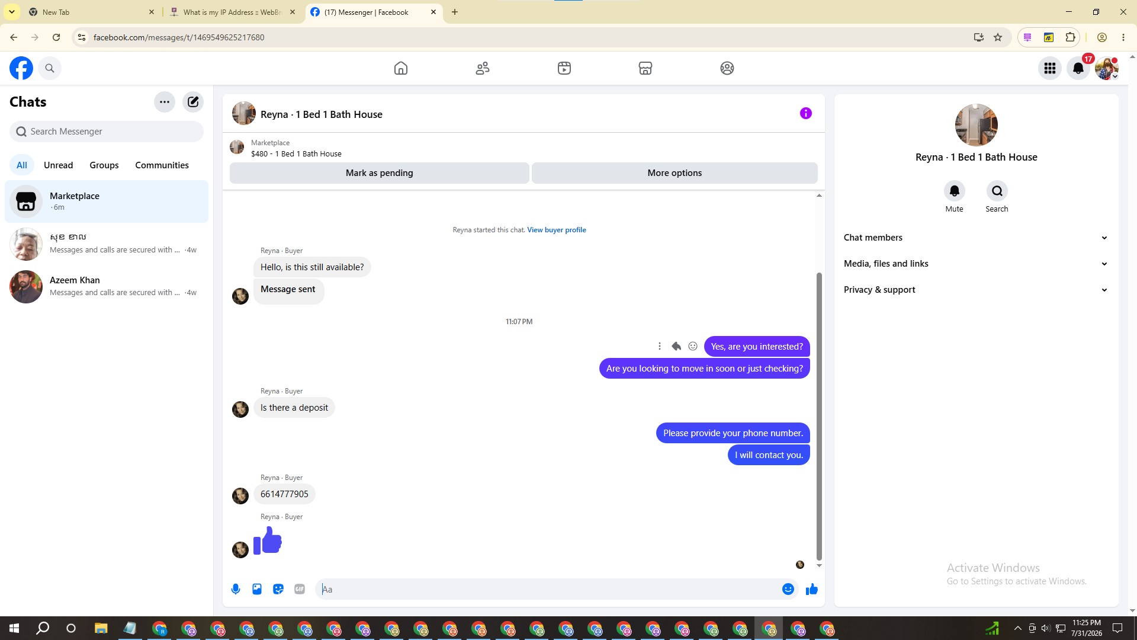Expand Chat members section
Screen dimensions: 1137x640
pos(976,238)
